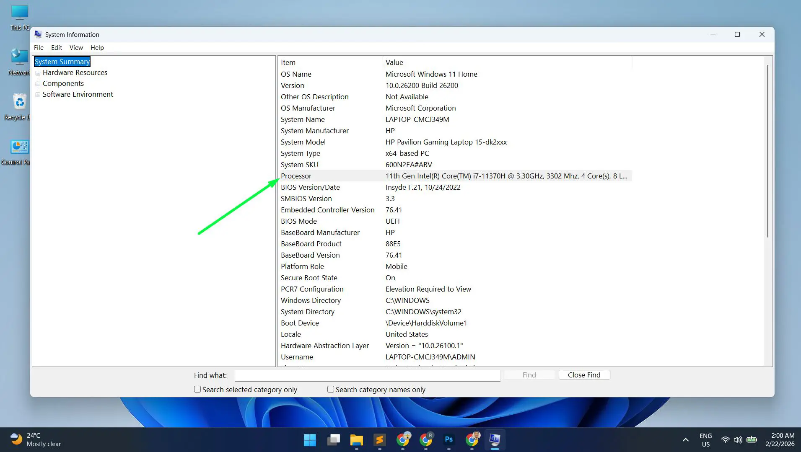This screenshot has width=801, height=452.
Task: Click the Find button
Action: 529,375
